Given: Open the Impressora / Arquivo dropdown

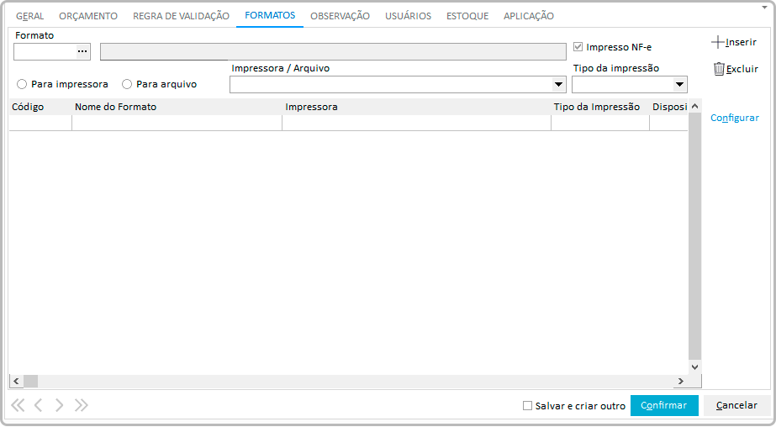Looking at the screenshot, I should click(559, 85).
